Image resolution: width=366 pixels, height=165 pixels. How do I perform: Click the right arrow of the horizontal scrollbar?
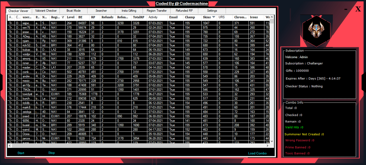[x=268, y=146]
